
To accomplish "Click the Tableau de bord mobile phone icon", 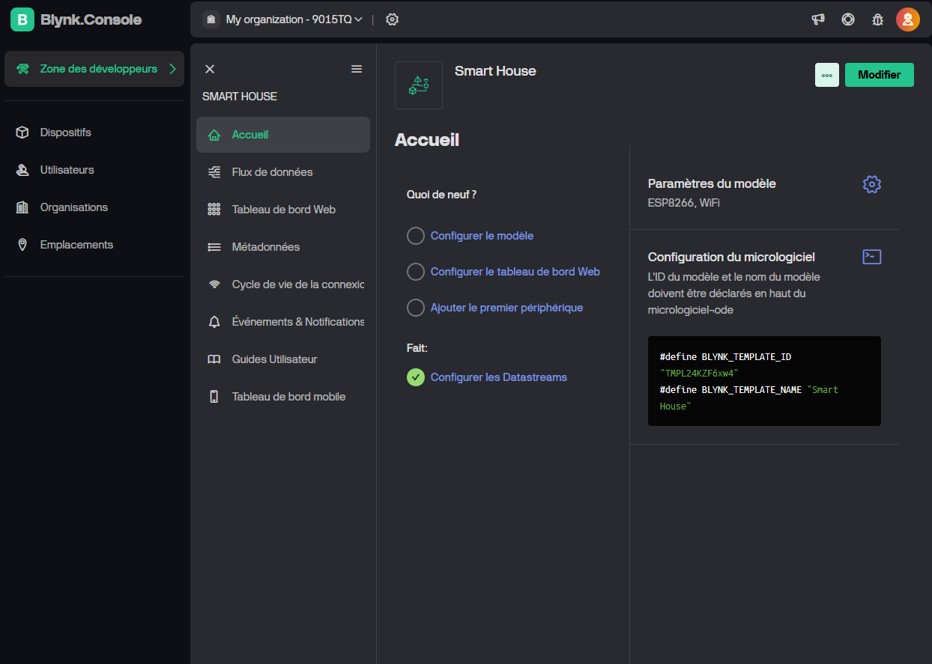I will coord(214,397).
